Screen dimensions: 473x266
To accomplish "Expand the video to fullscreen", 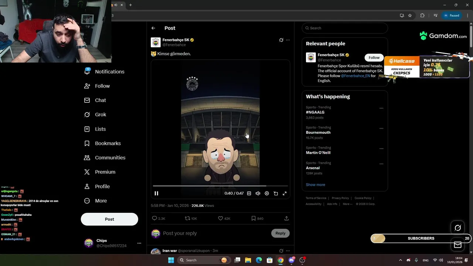I will (285, 193).
